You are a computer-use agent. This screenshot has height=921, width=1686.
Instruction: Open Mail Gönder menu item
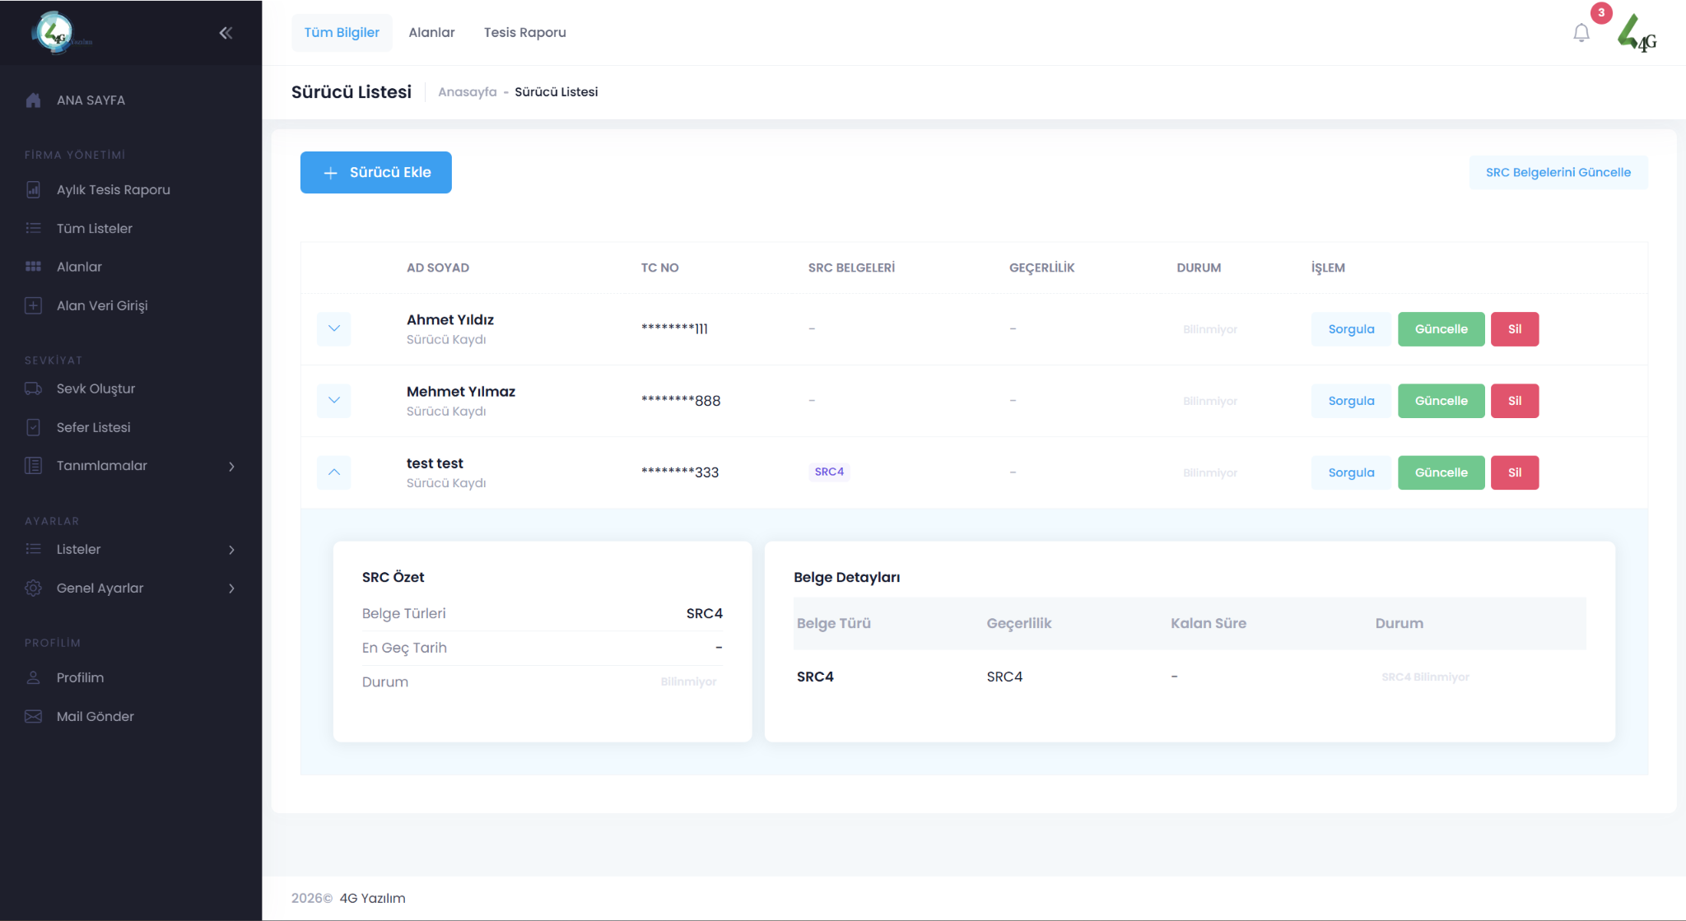[x=95, y=716]
